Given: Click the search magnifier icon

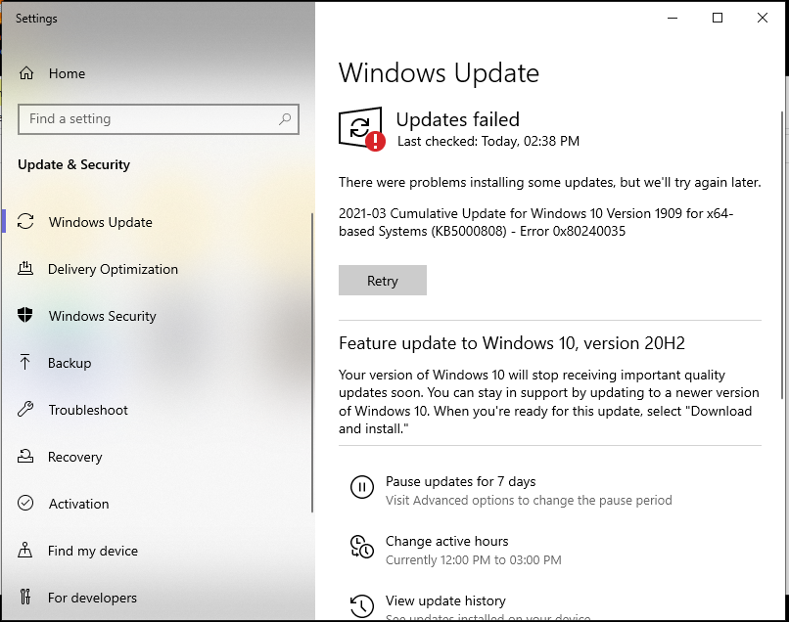Looking at the screenshot, I should [285, 119].
